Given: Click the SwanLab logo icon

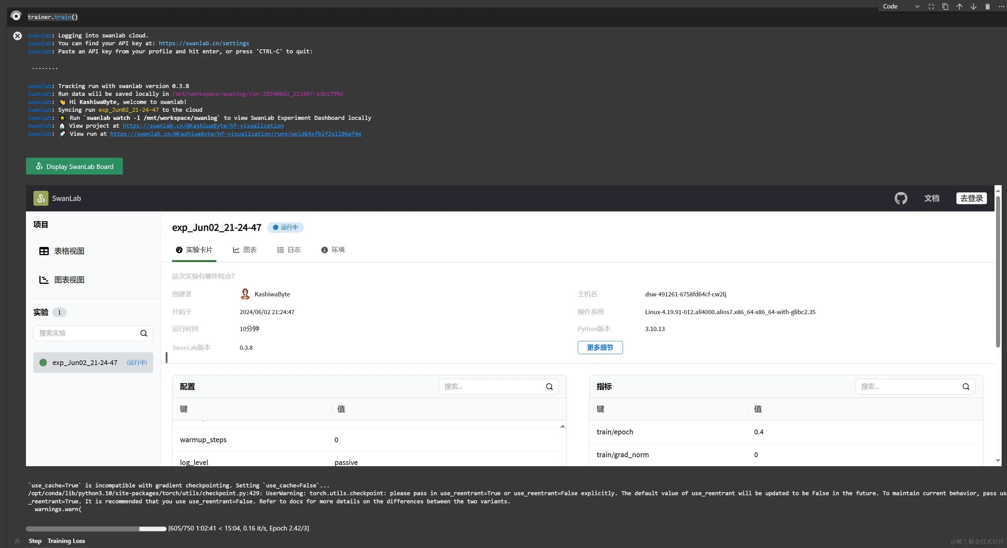Looking at the screenshot, I should 41,198.
